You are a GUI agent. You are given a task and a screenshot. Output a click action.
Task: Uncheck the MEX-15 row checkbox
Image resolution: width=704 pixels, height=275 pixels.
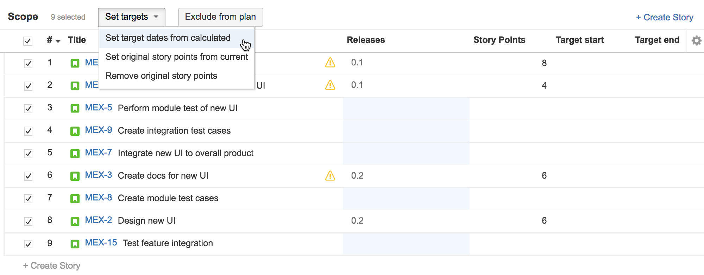pyautogui.click(x=28, y=243)
